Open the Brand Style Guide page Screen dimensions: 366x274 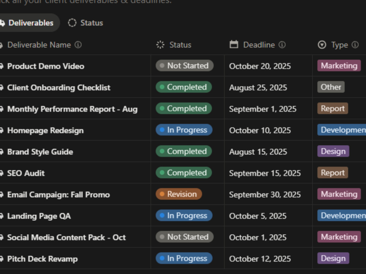pos(40,152)
